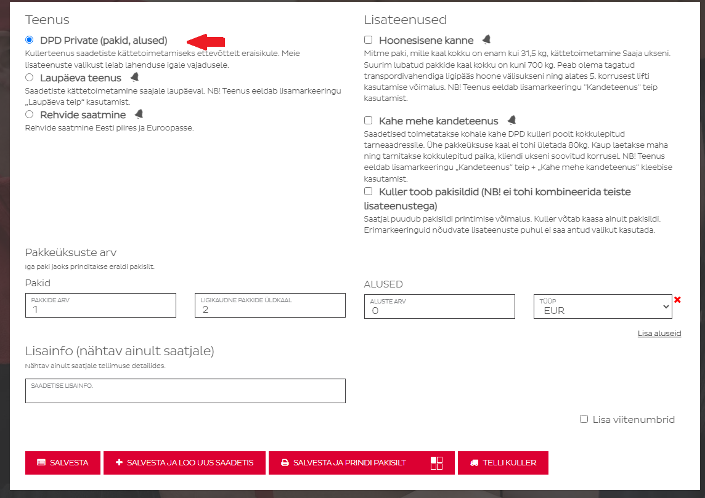Click the Salvesta button
Screen dimensions: 705x498
[63, 462]
